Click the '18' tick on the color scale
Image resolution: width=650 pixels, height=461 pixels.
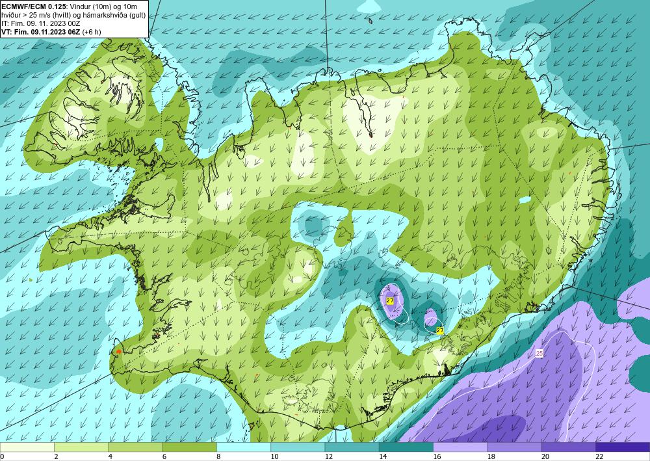[x=491, y=456]
